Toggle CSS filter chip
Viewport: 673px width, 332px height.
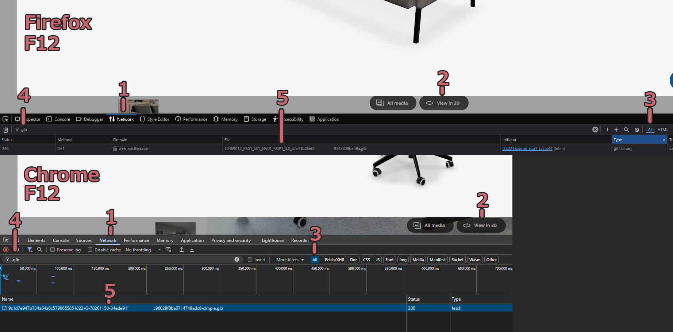coord(366,260)
